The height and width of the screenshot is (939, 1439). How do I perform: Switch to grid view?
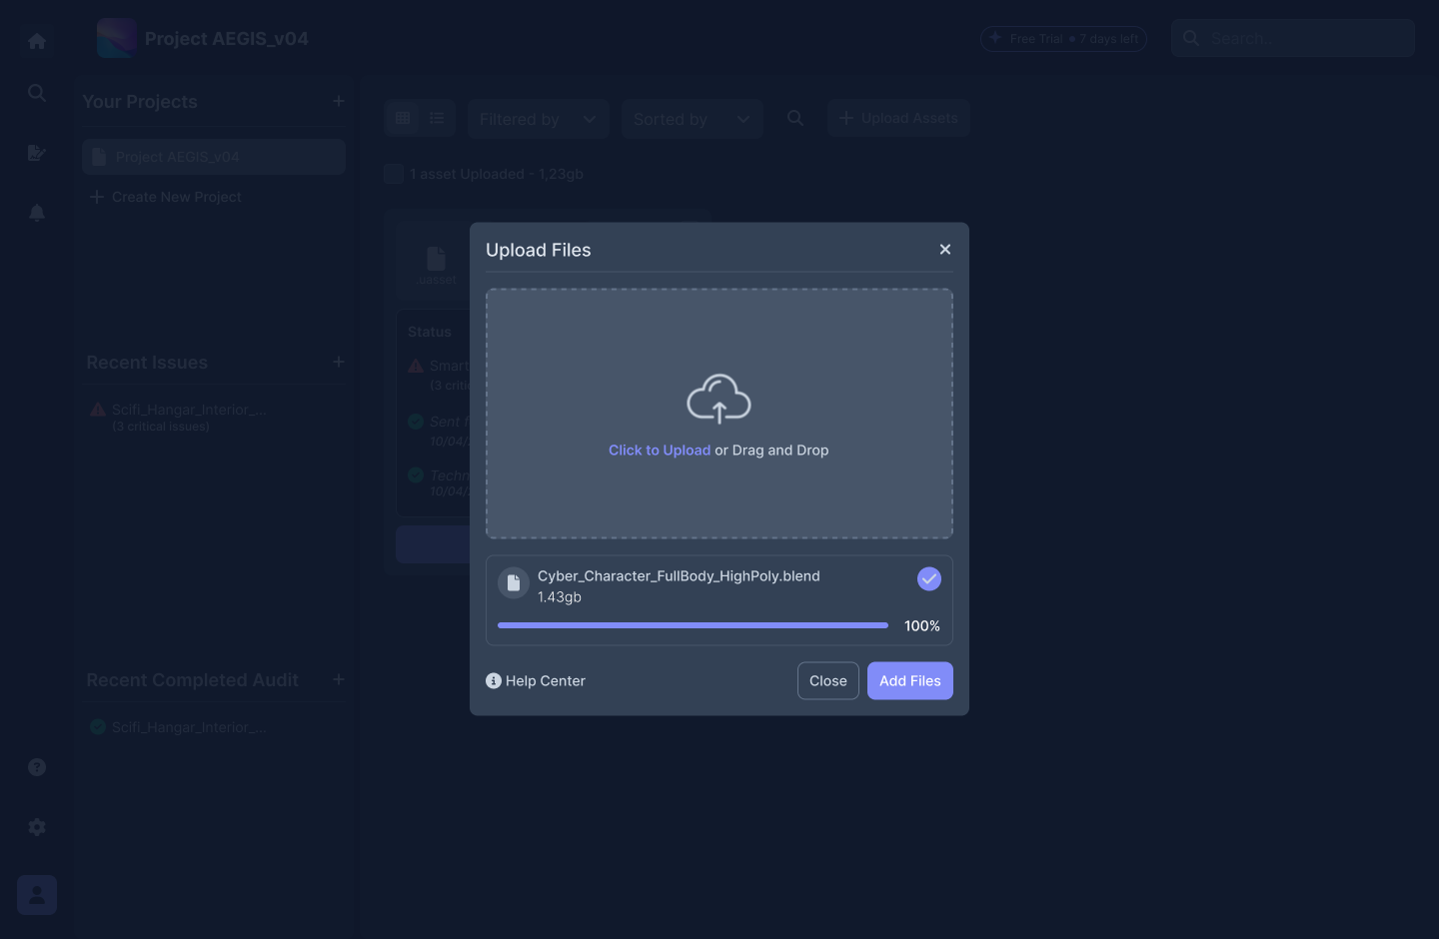[x=403, y=118]
